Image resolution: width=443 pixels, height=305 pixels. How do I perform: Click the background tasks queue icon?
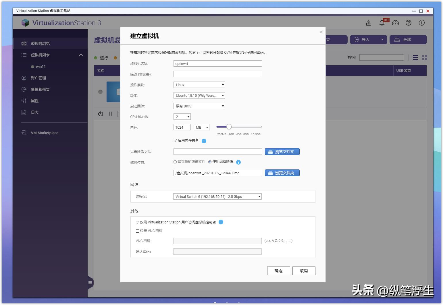pos(369,23)
